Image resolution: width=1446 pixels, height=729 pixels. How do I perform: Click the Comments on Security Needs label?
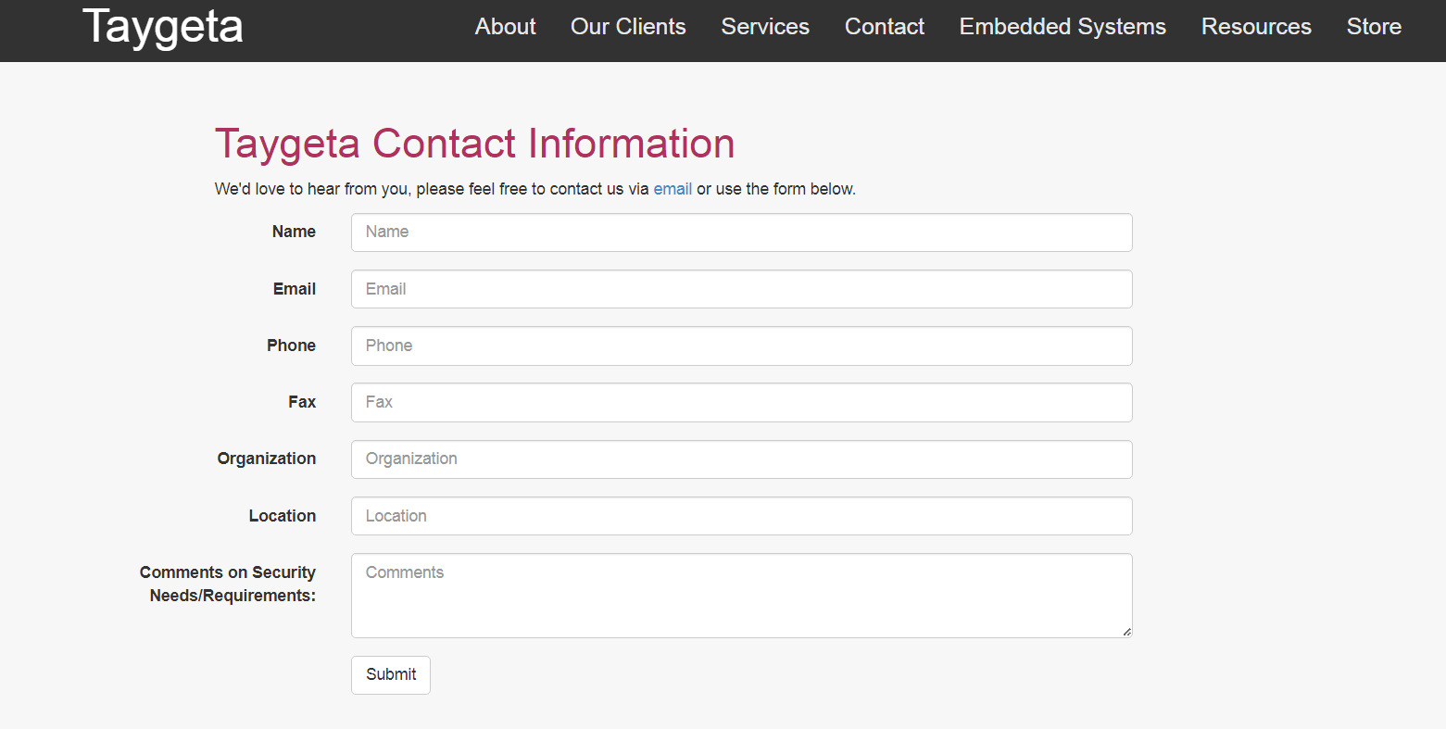[x=228, y=584]
